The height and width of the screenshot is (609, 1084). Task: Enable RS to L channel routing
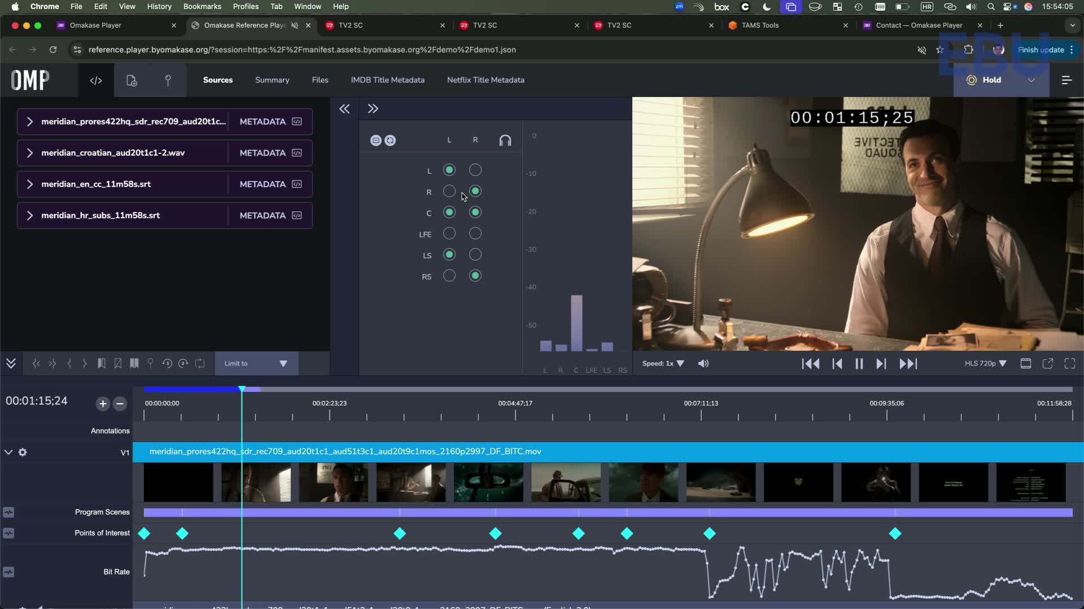pos(449,276)
